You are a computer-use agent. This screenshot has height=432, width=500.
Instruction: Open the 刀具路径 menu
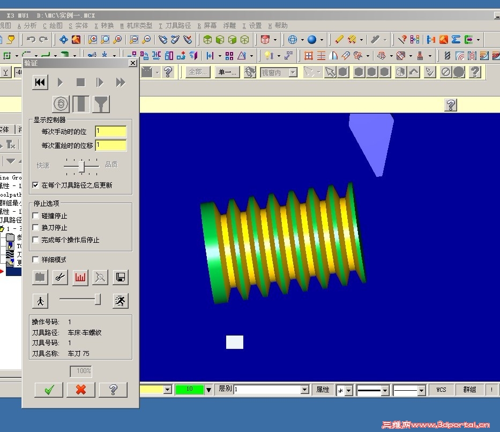point(175,26)
